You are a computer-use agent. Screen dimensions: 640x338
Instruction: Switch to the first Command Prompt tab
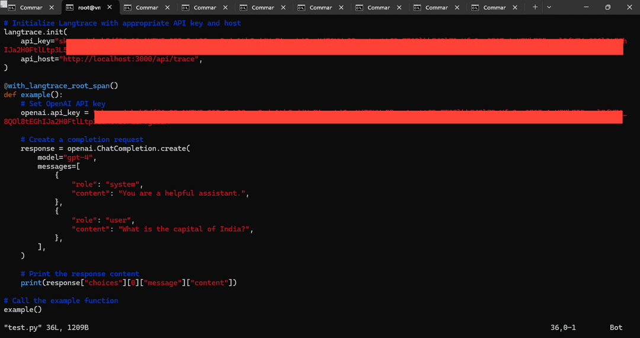31,8
